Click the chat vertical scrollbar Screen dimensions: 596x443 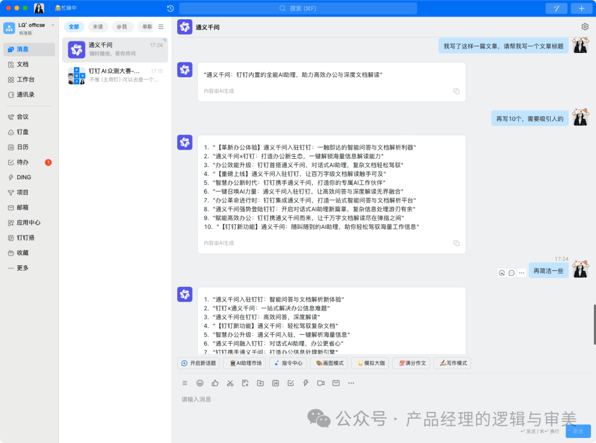(x=594, y=324)
